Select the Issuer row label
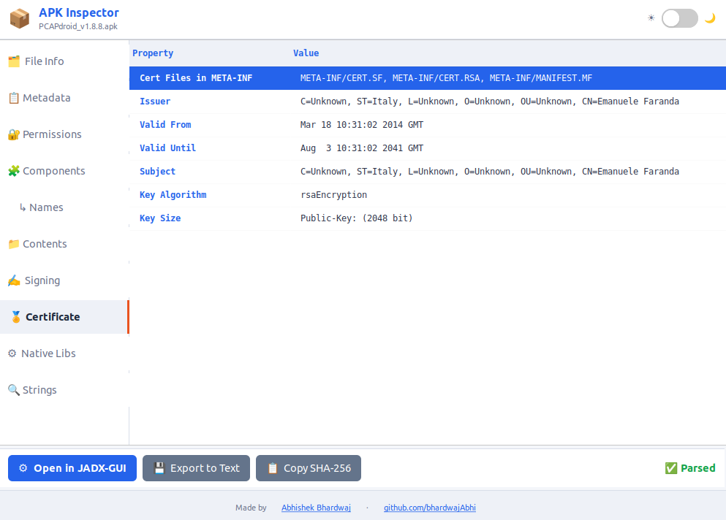Screen dimensions: 726x520 tap(155, 102)
